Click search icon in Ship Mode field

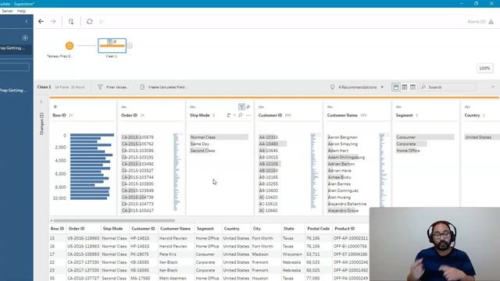pyautogui.click(x=241, y=116)
